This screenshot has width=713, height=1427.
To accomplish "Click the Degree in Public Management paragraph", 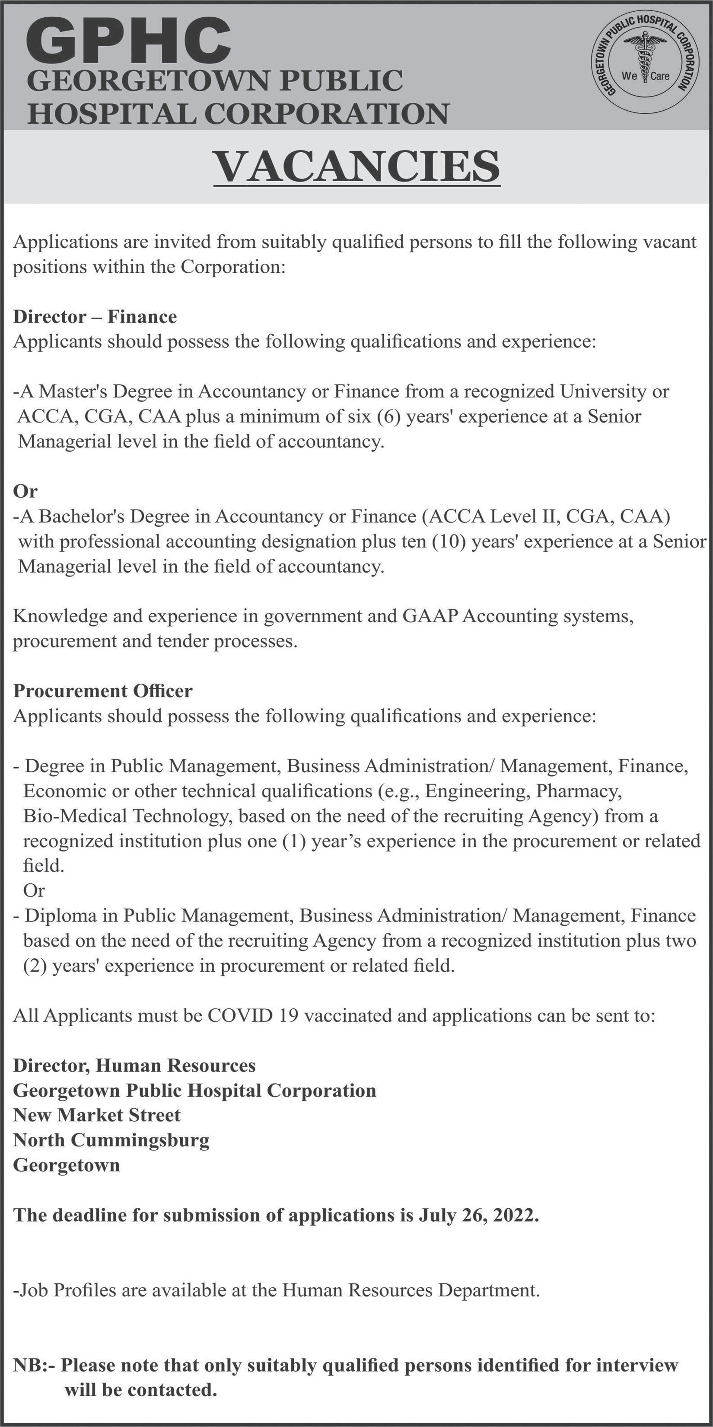I will point(357,816).
